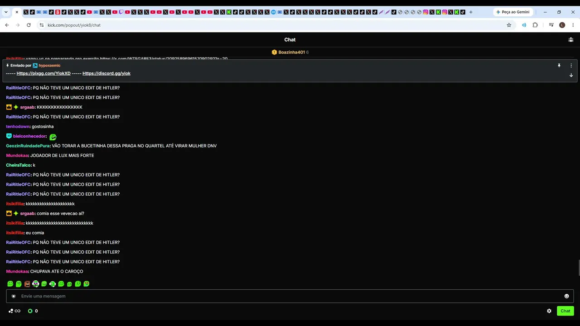This screenshot has height=326, width=580.
Task: Open the chat users list icon
Action: pos(570,40)
